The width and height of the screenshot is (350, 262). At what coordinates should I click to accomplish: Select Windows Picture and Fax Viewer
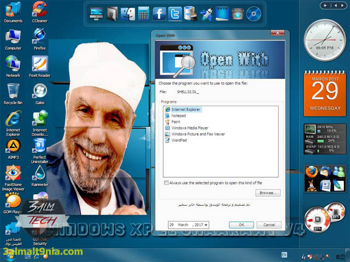tap(195, 134)
